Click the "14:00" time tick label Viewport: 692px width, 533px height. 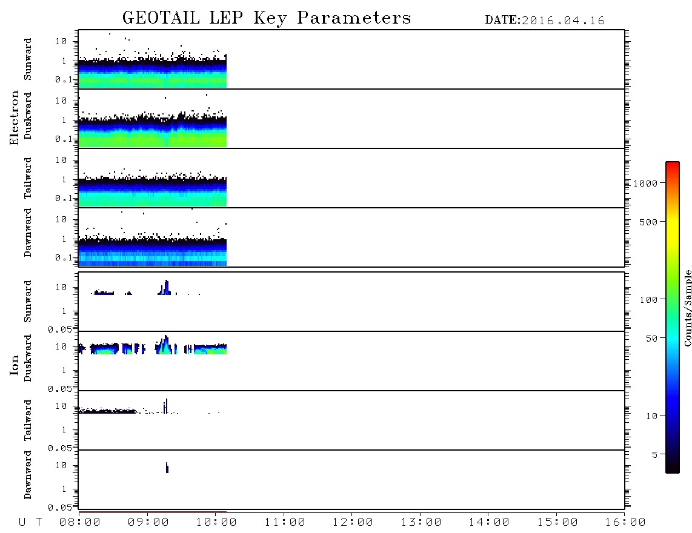point(489,523)
